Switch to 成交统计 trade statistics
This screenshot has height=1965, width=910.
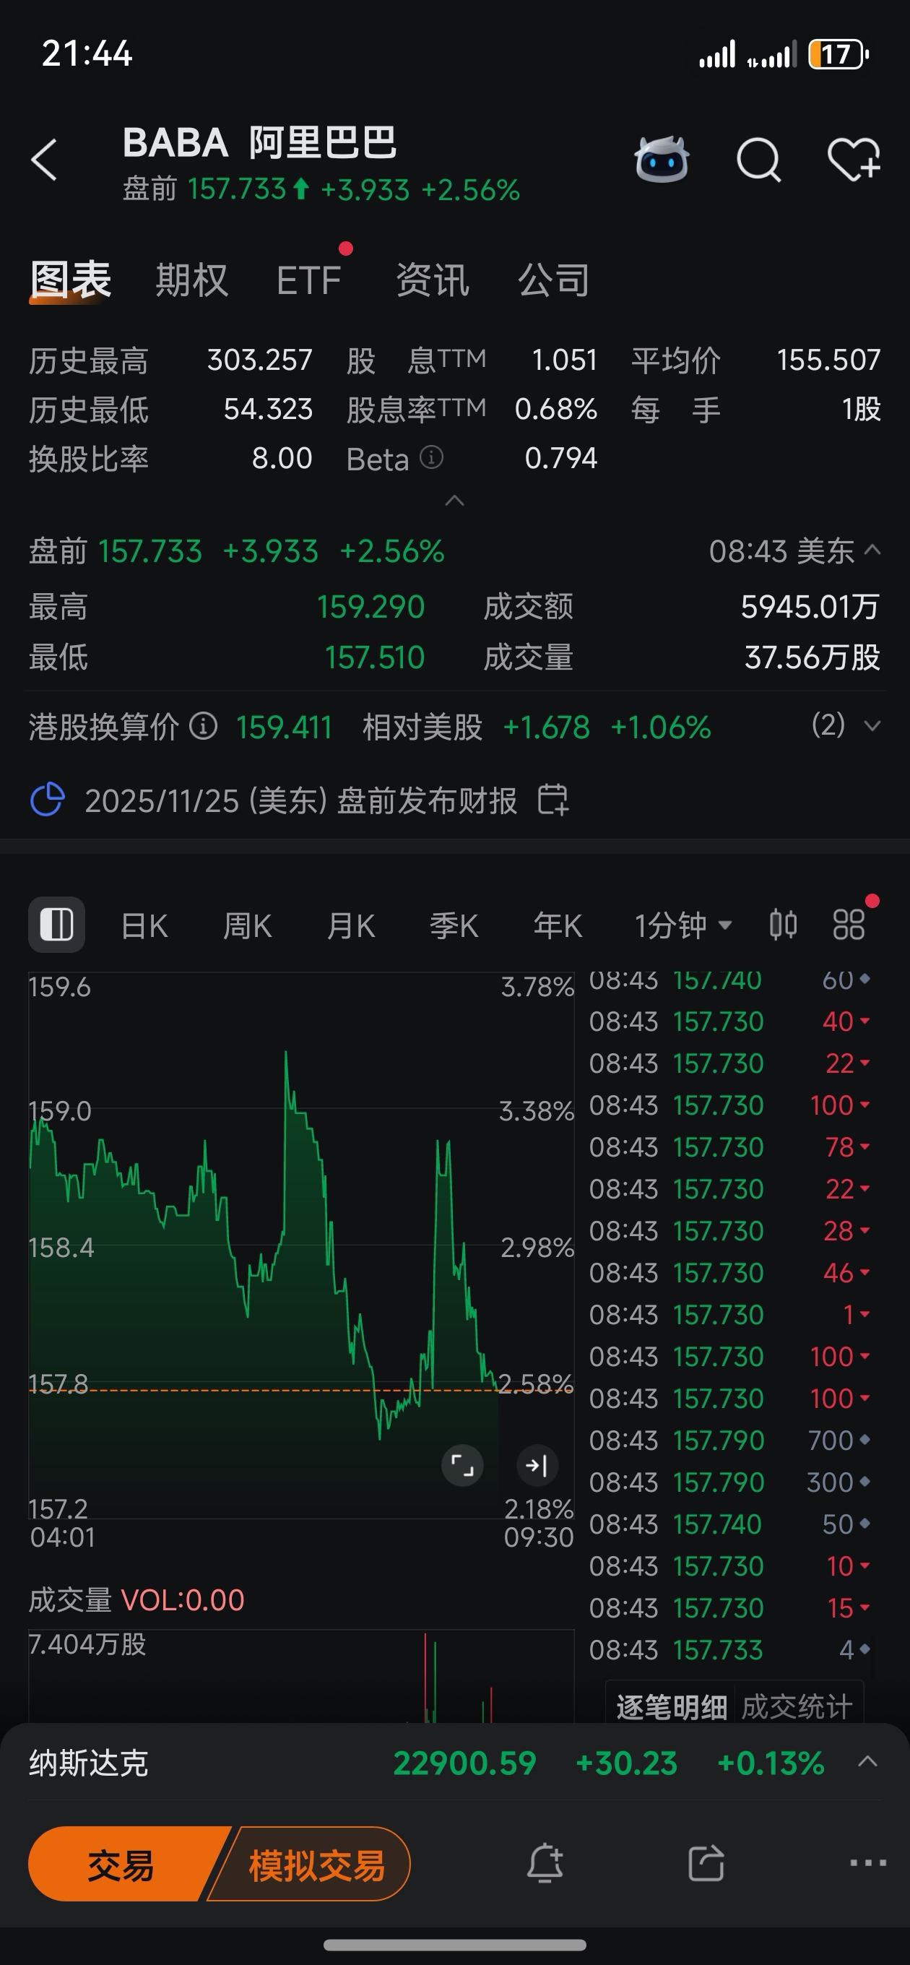click(x=797, y=1706)
